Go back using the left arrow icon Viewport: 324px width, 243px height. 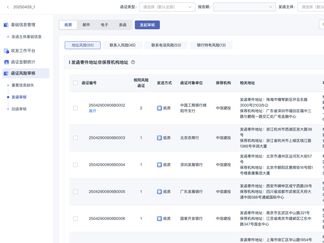click(x=8, y=7)
